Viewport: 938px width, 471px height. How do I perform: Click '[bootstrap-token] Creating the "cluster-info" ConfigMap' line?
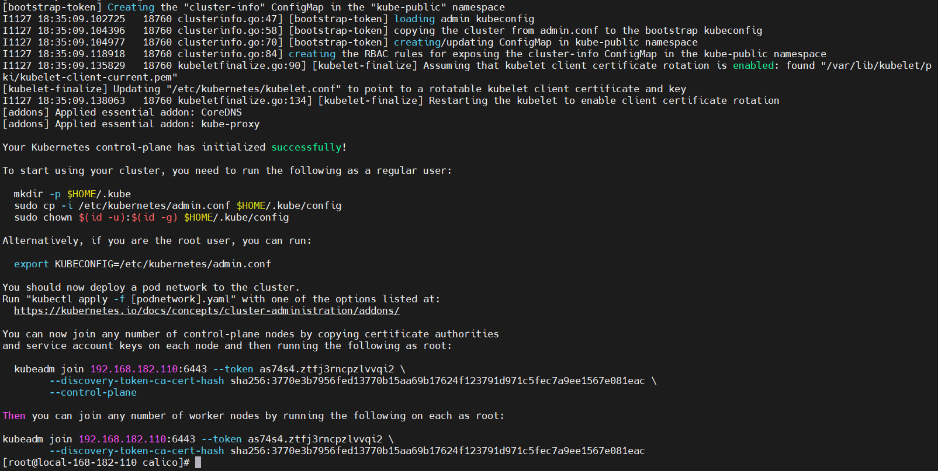pyautogui.click(x=254, y=7)
